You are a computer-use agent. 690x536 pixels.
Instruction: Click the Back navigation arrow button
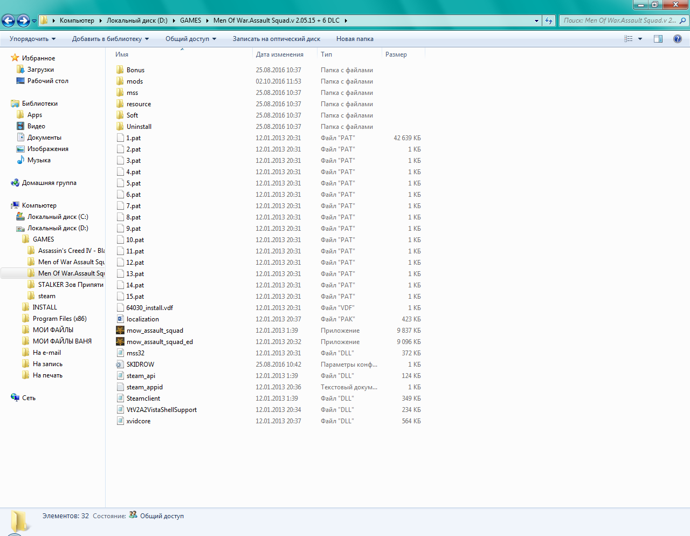tap(8, 20)
